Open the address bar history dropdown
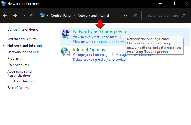The height and width of the screenshot is (125, 191). (x=126, y=16)
